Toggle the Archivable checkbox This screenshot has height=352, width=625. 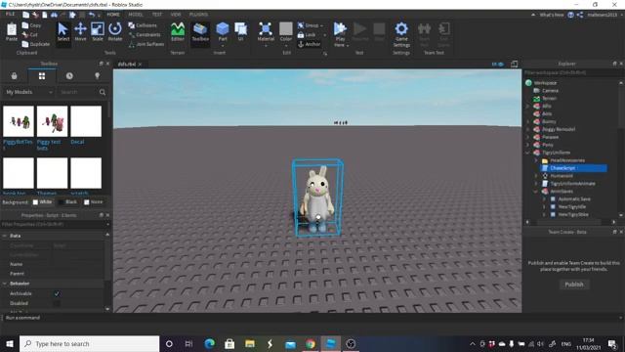(x=57, y=293)
